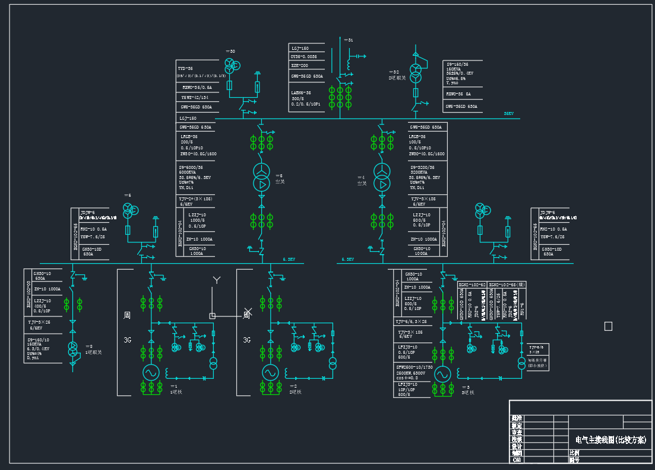
Task: Select generator symbol number 1
Action: [150, 372]
